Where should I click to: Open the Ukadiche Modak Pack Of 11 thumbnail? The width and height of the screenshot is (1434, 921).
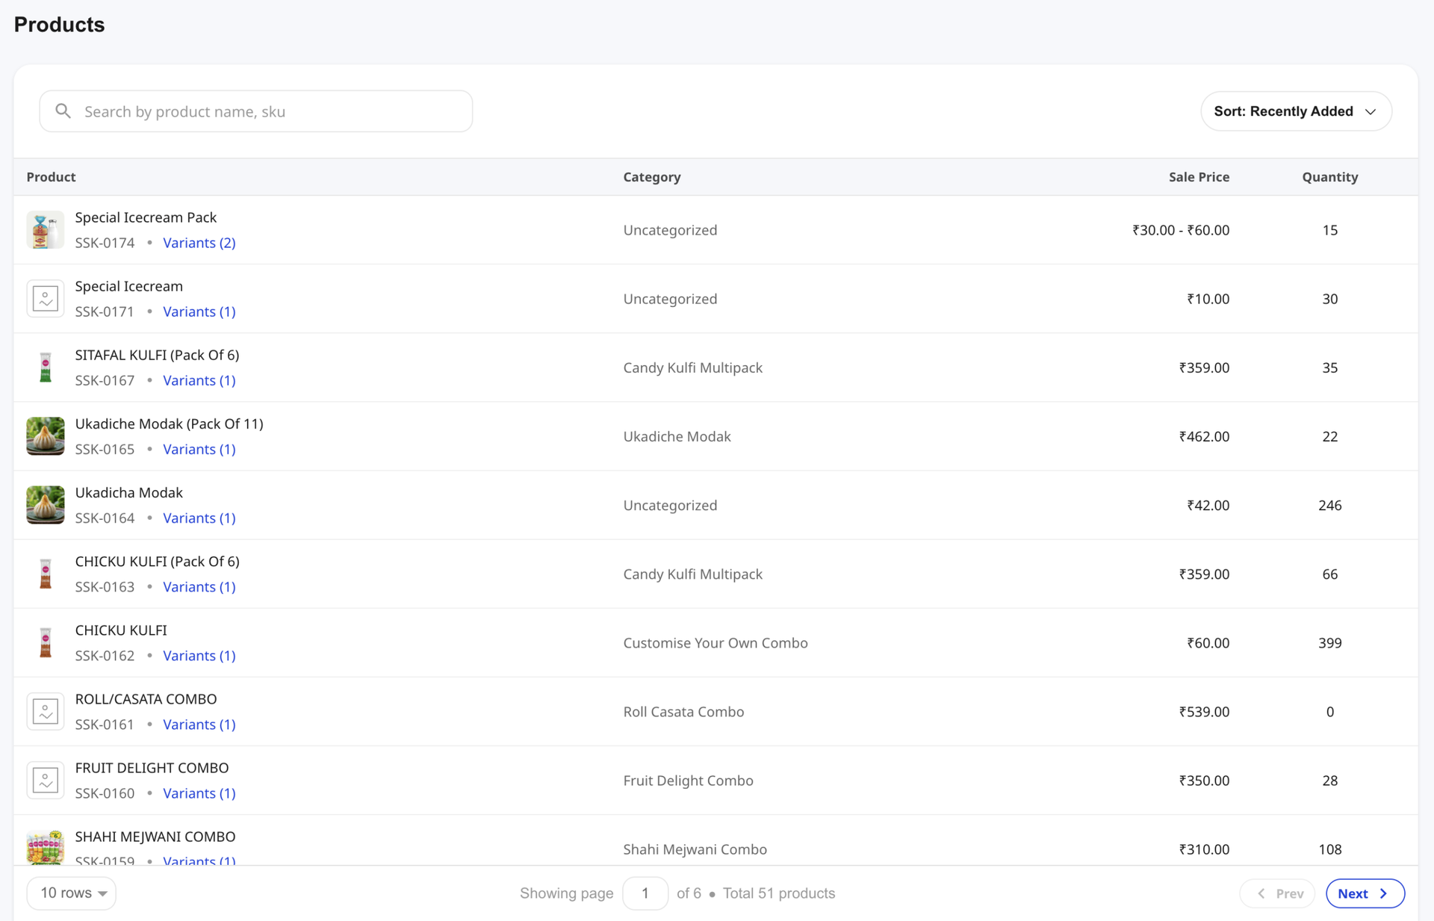pos(46,436)
